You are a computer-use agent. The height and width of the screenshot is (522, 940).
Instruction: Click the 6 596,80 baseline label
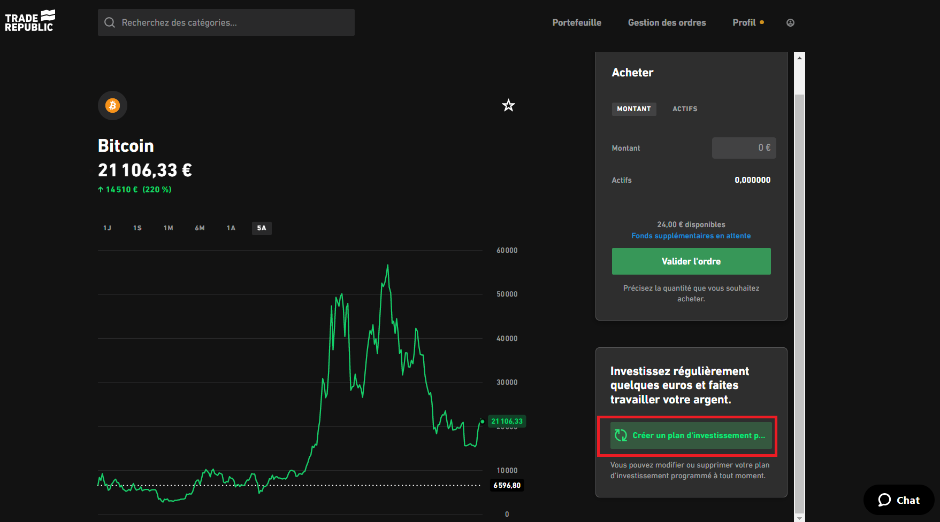[x=507, y=485]
